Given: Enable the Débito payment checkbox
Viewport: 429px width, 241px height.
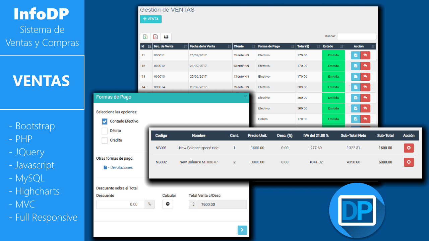Looking at the screenshot, I should click(x=105, y=131).
